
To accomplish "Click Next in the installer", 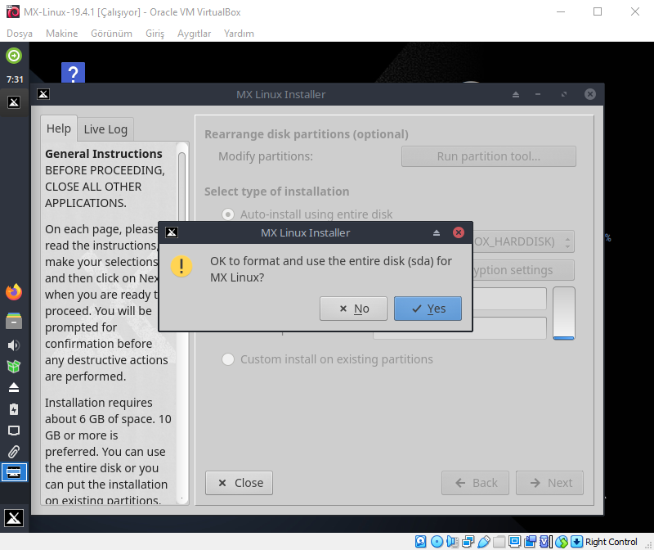I will point(549,483).
